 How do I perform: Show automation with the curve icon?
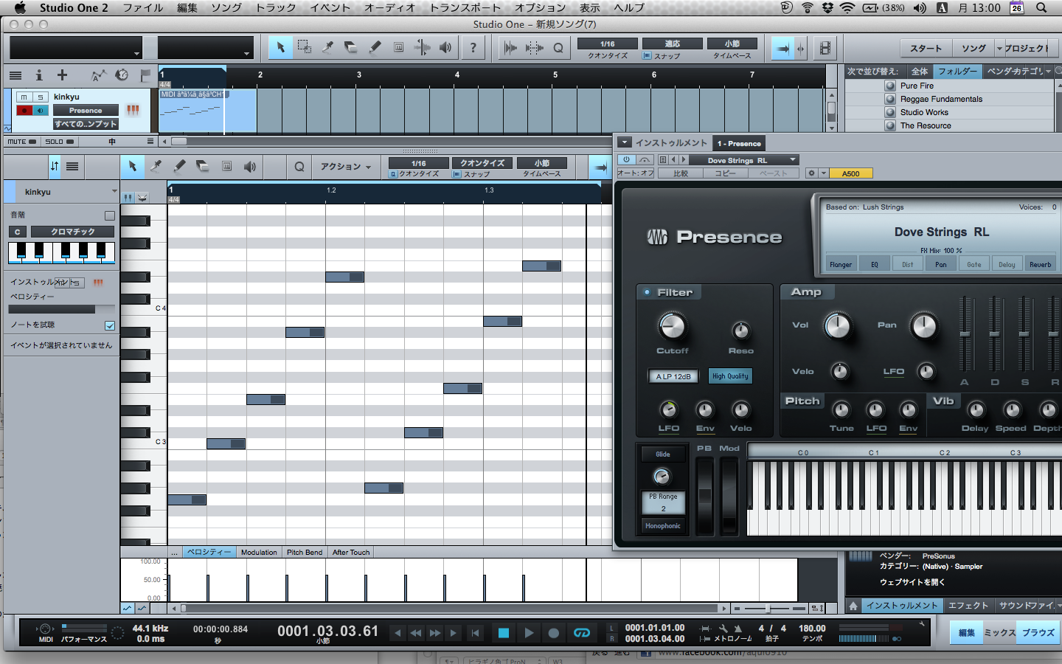(x=97, y=75)
